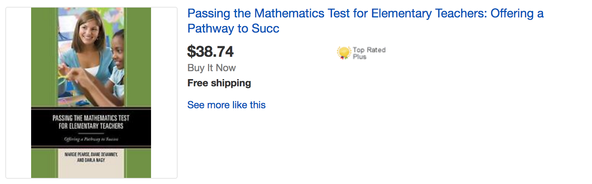Screen dimensions: 592x184
Task: Open the Passing the Mathematics Test listing title
Action: (x=365, y=14)
